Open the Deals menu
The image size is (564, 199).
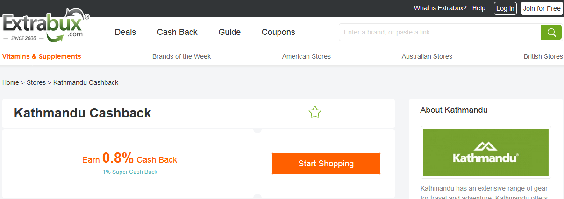(x=125, y=32)
